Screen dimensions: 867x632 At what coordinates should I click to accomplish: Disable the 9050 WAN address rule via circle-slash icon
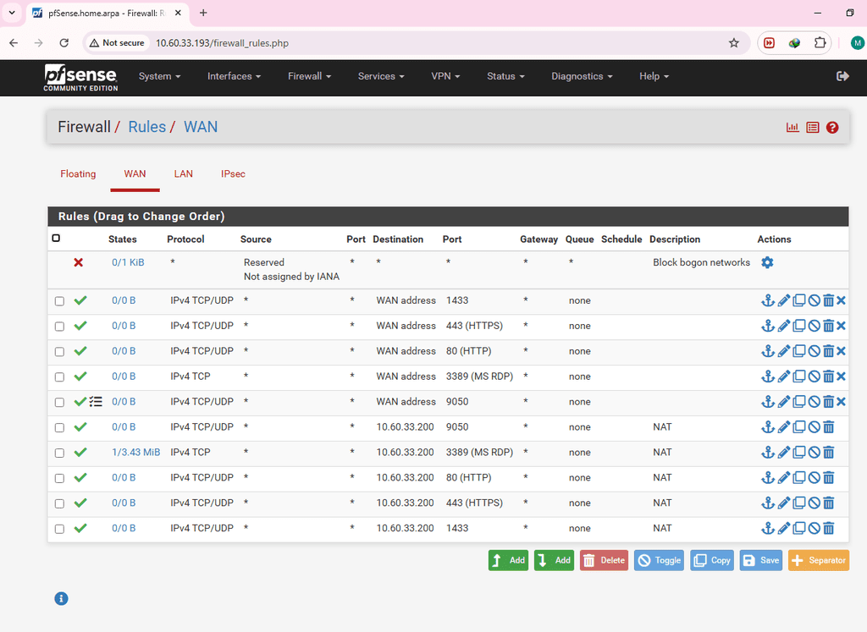(814, 402)
